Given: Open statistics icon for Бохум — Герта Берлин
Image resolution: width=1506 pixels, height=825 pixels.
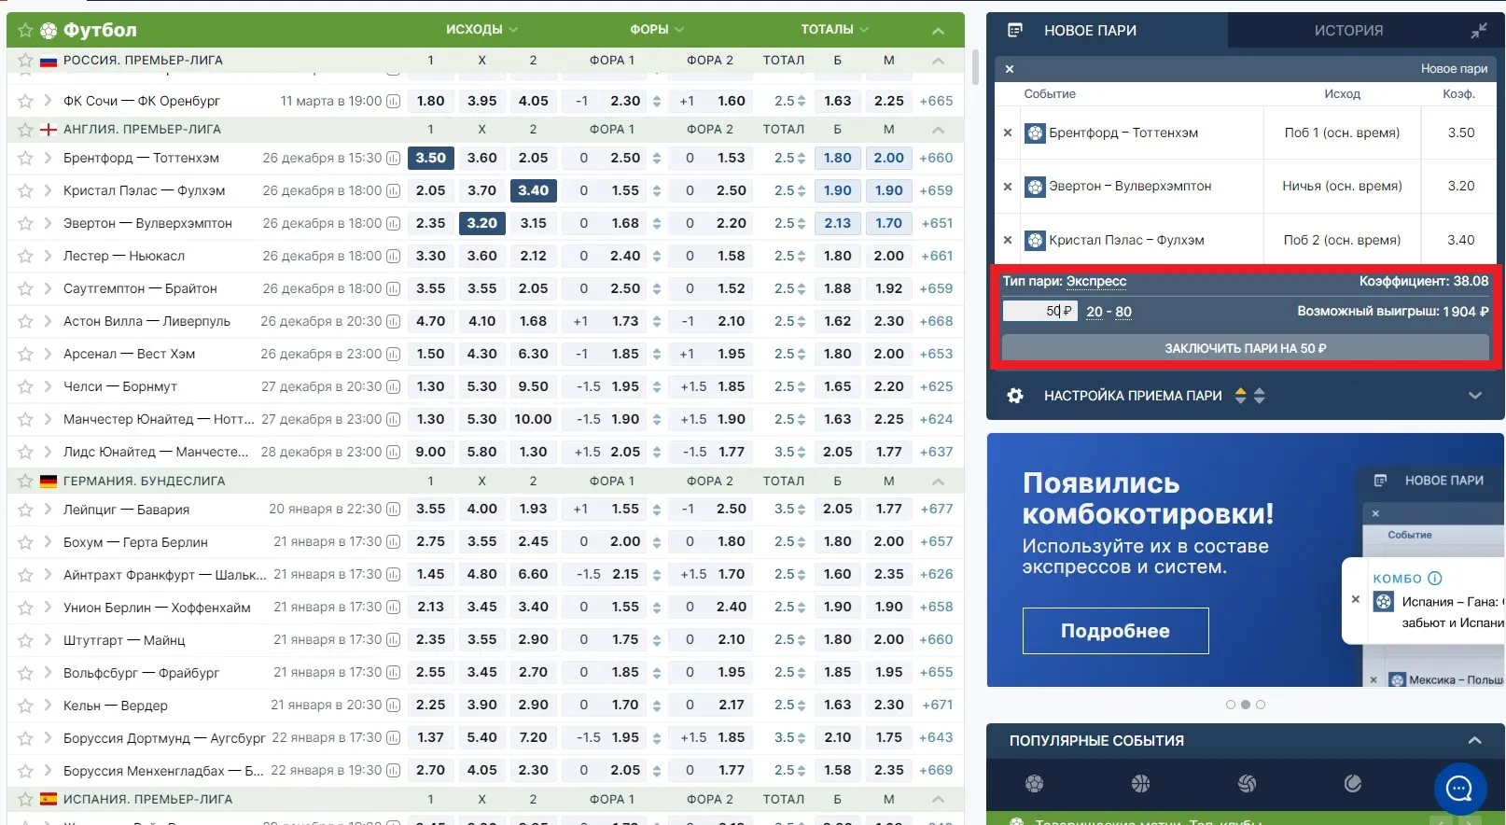Looking at the screenshot, I should (x=393, y=542).
